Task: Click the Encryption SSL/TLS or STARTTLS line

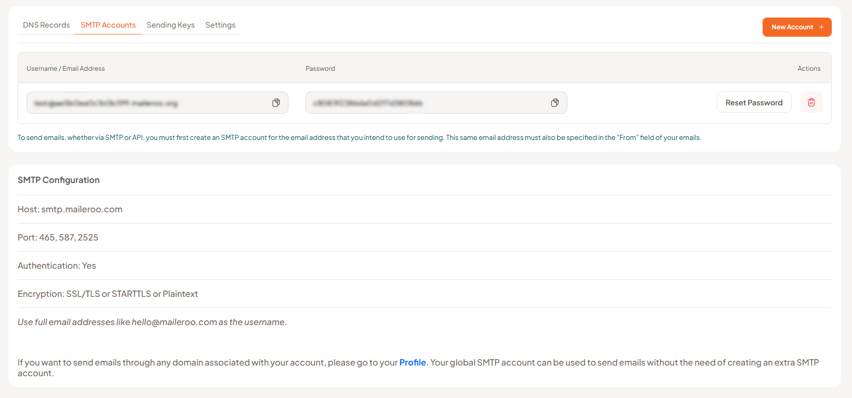Action: [107, 294]
